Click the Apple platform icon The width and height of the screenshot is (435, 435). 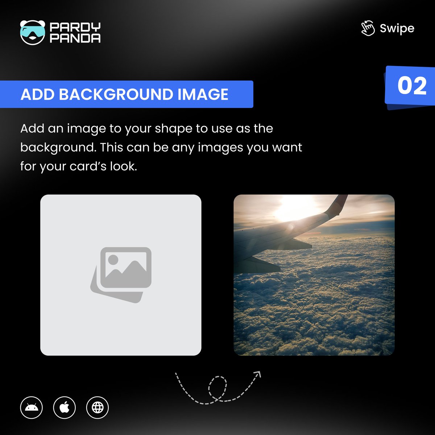click(x=65, y=407)
